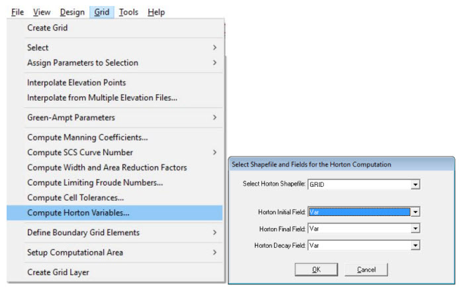Select Compute Horton Variables option
The width and height of the screenshot is (460, 287).
[78, 213]
